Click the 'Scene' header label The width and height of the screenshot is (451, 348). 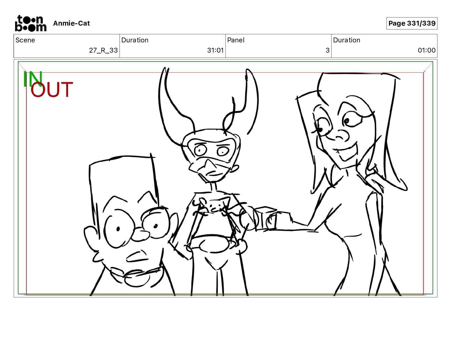pos(25,40)
